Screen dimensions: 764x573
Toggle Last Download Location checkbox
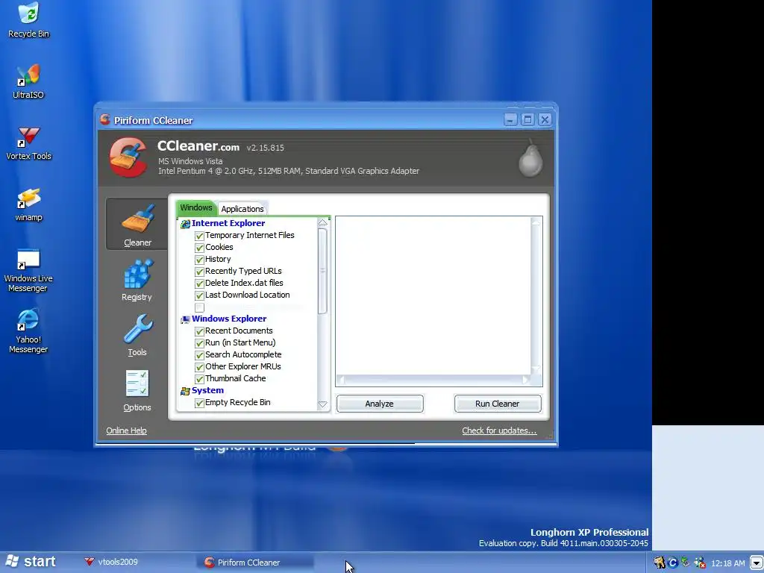click(x=199, y=295)
